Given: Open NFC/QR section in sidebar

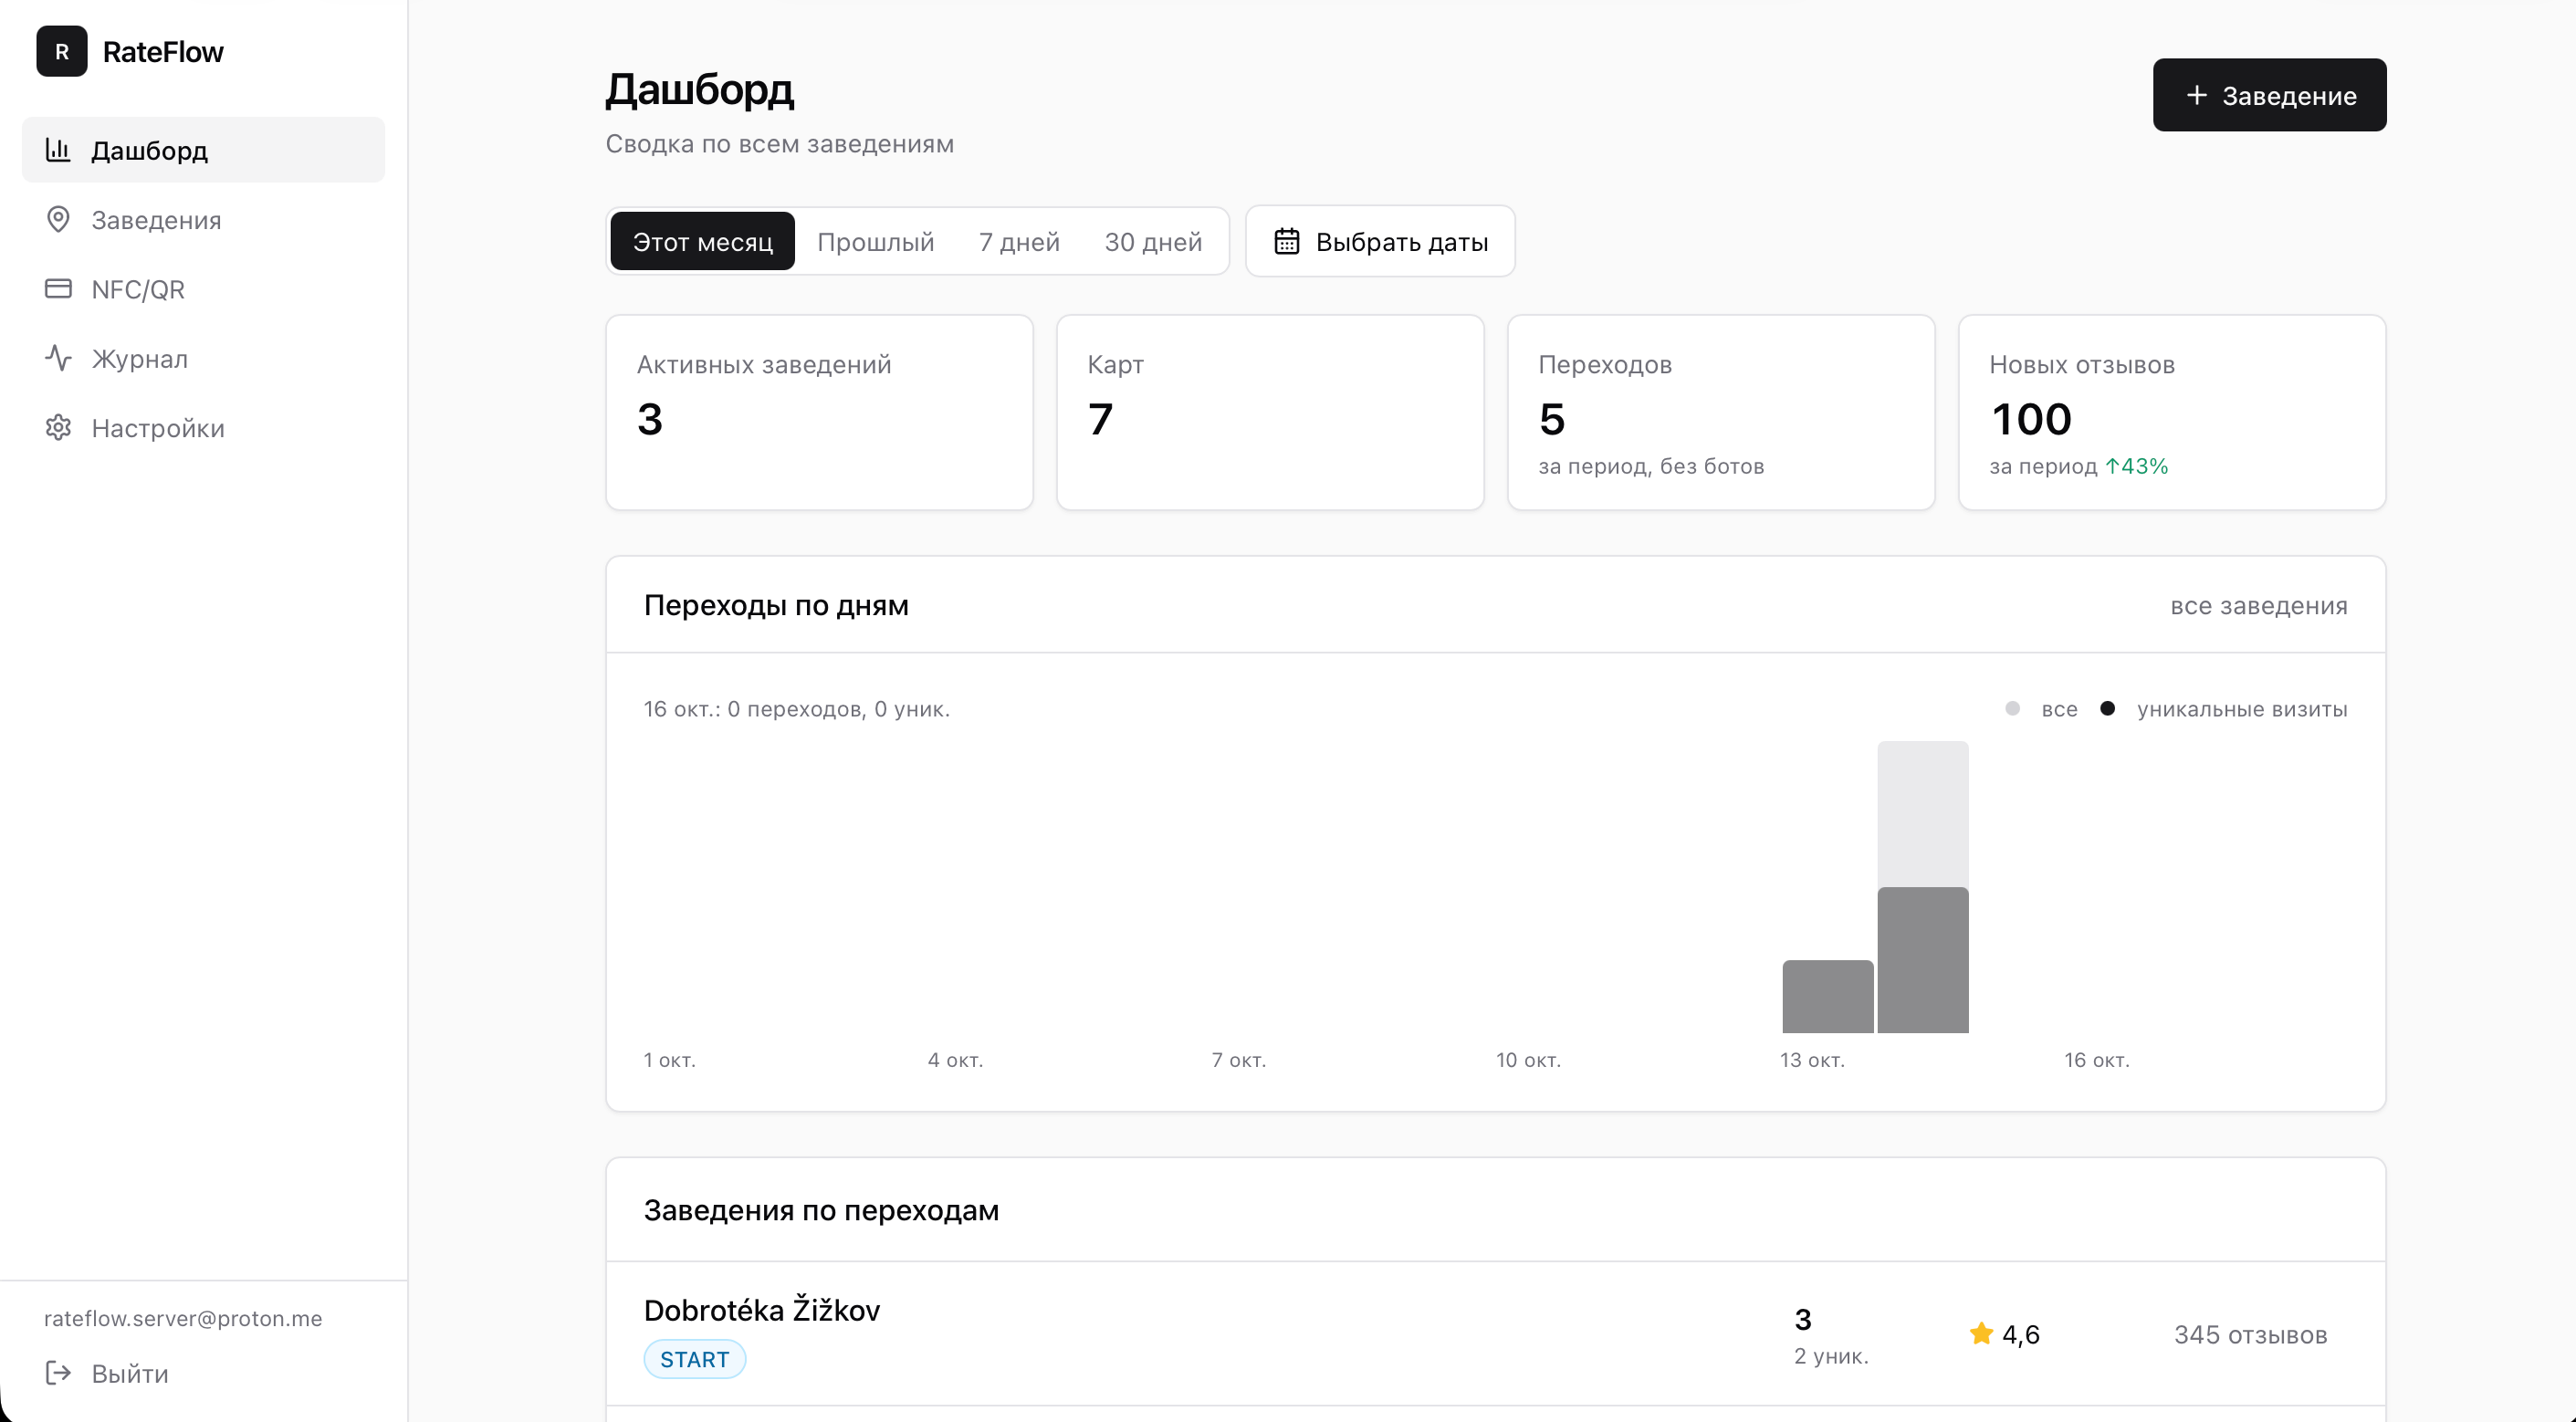Looking at the screenshot, I should [x=203, y=289].
